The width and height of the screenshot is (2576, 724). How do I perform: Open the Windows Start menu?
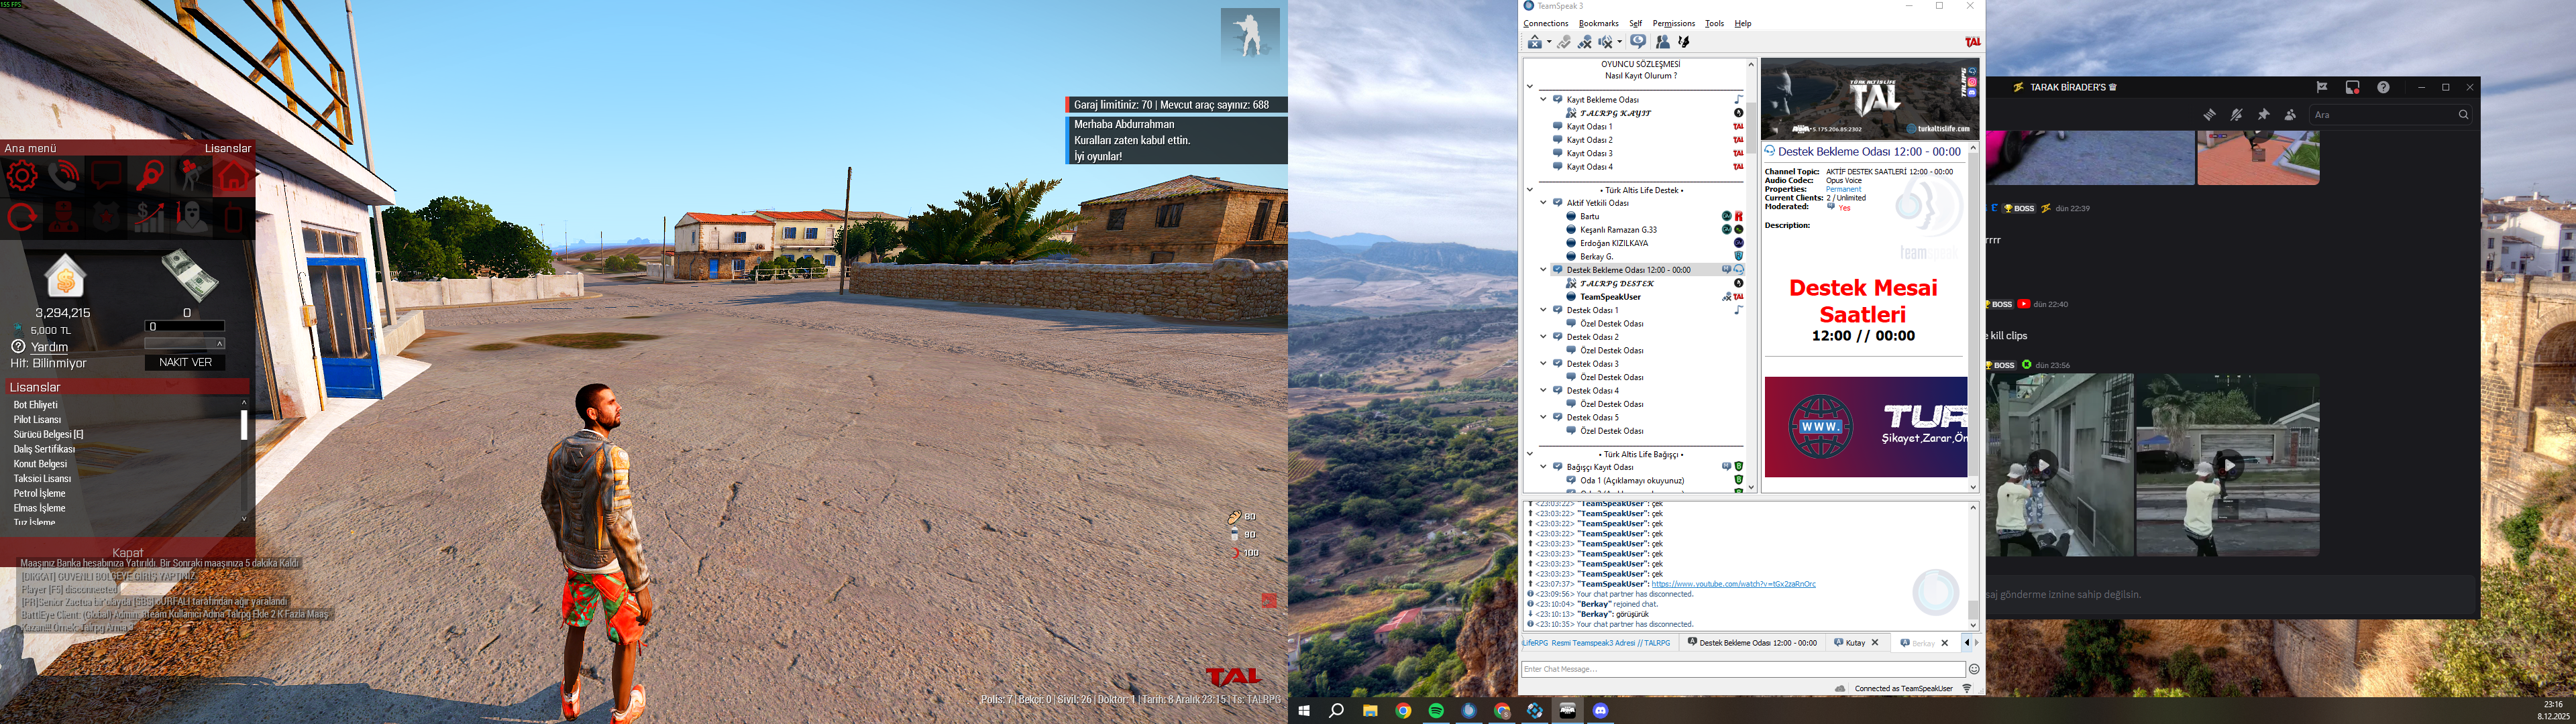[x=1303, y=711]
